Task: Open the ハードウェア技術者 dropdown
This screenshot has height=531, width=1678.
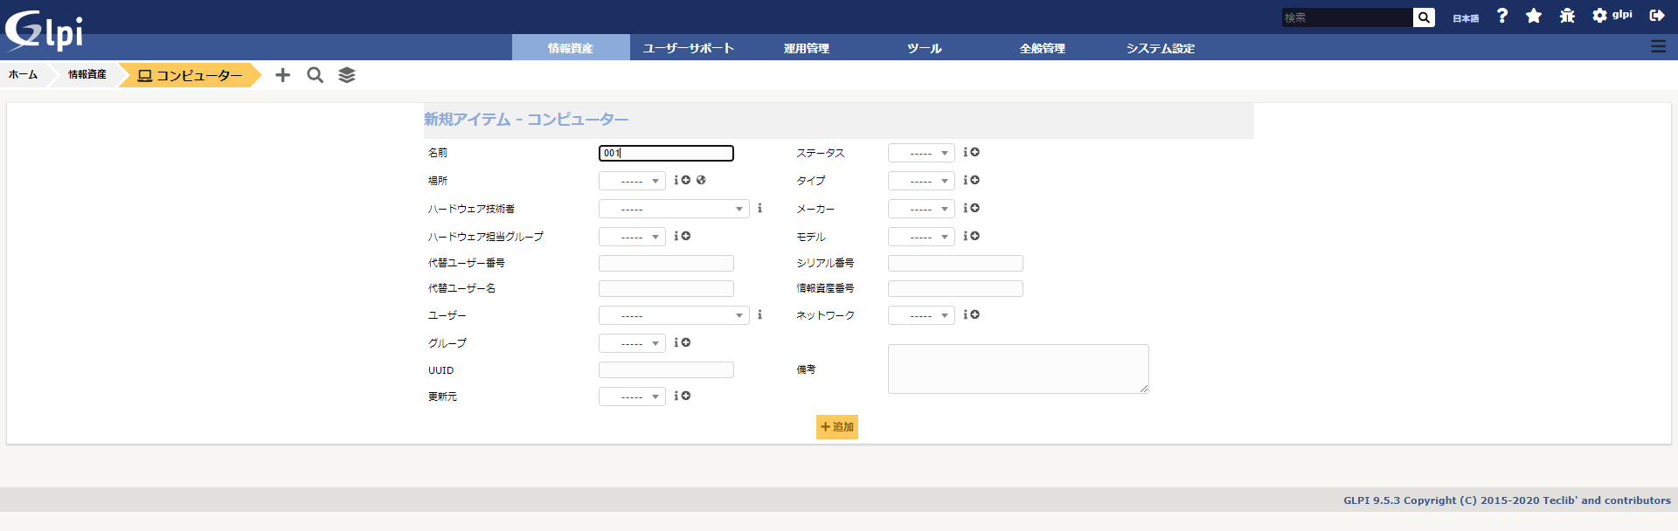Action: click(673, 209)
